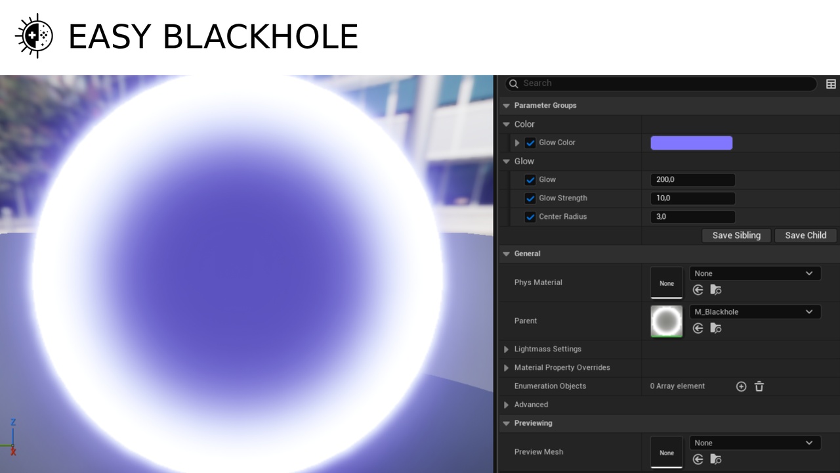The height and width of the screenshot is (473, 840).
Task: Collapse the Previewing section
Action: pyautogui.click(x=506, y=423)
